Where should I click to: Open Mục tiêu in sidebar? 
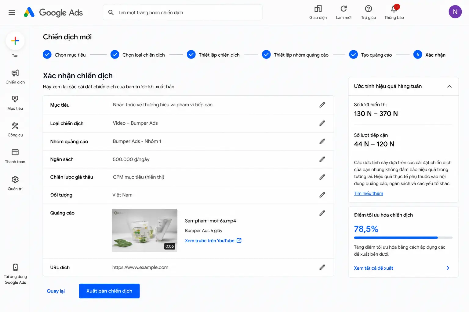(x=15, y=103)
